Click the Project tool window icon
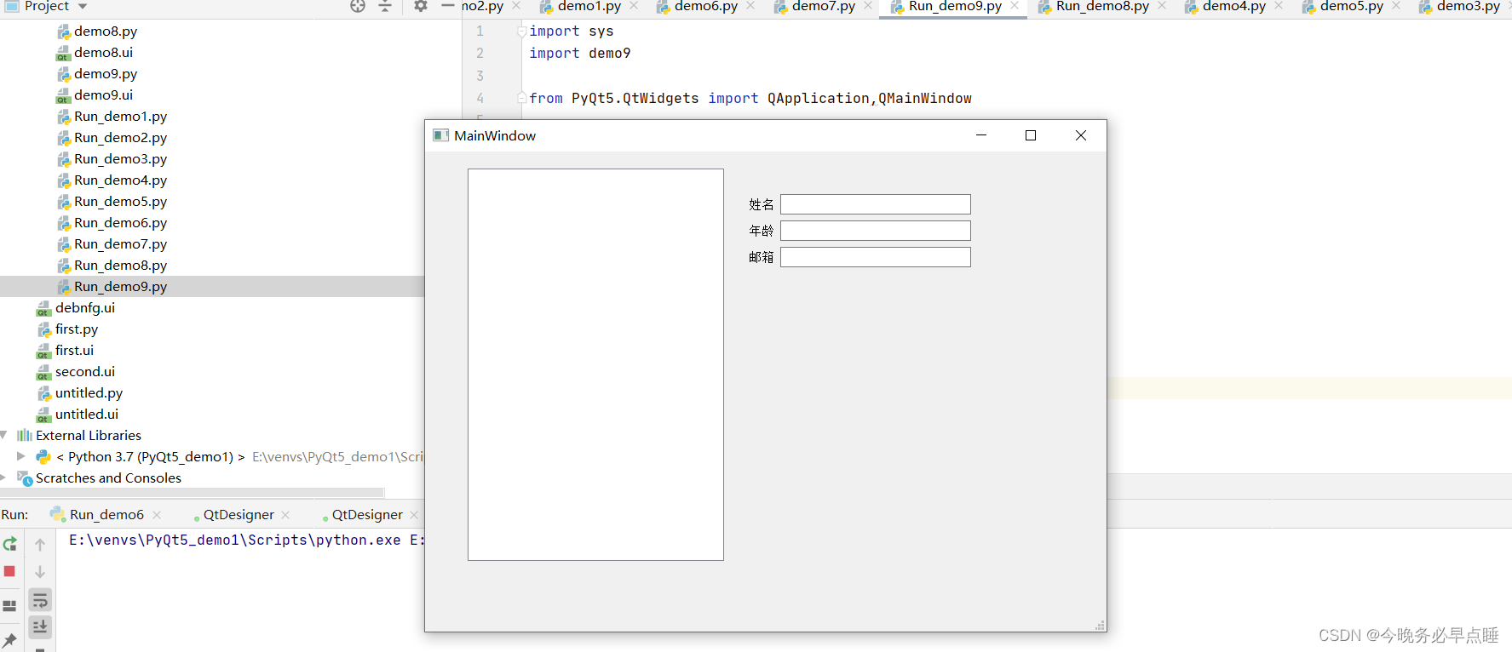The height and width of the screenshot is (652, 1512). (12, 6)
